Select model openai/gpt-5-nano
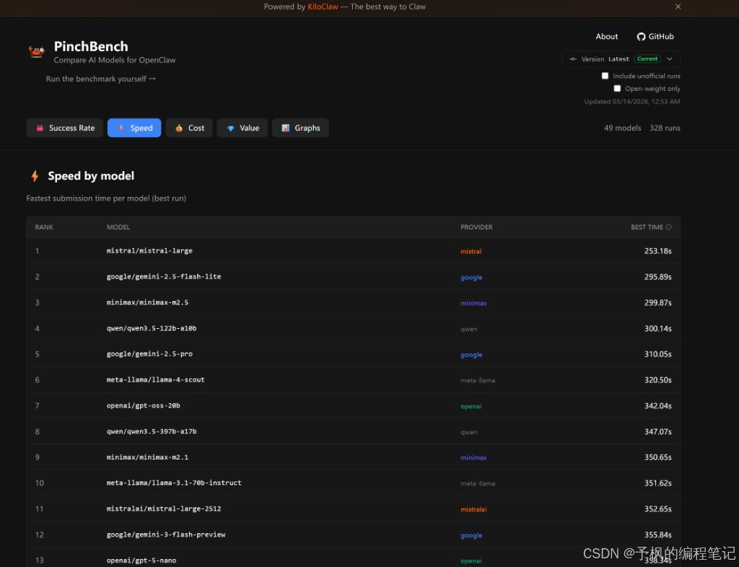The image size is (739, 567). click(141, 561)
